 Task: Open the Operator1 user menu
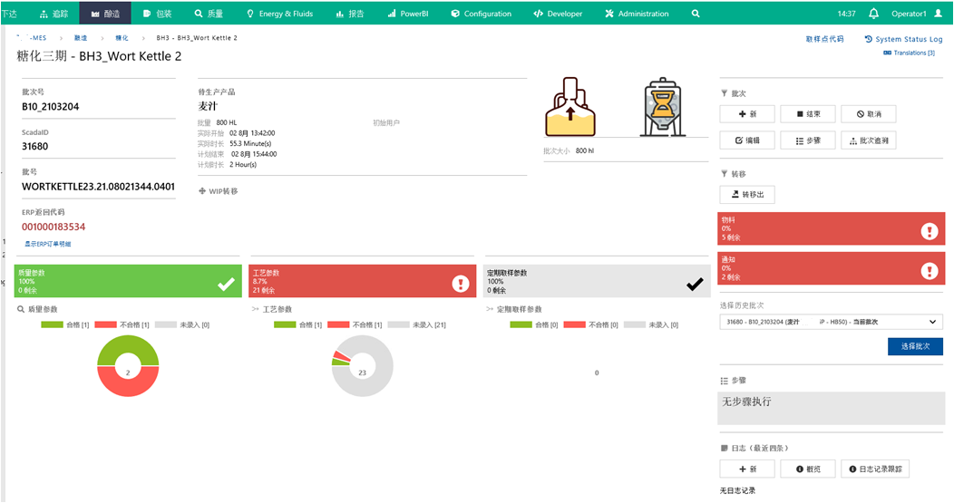913,14
